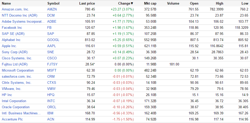Open the AMZN ticker symbol link
Viewport: 250px width, 123px height.
point(52,9)
